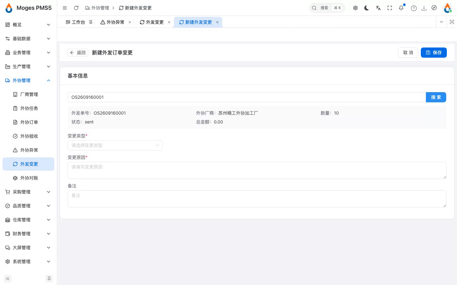Open 外协对账 in sidebar
457x285 pixels.
28,178
